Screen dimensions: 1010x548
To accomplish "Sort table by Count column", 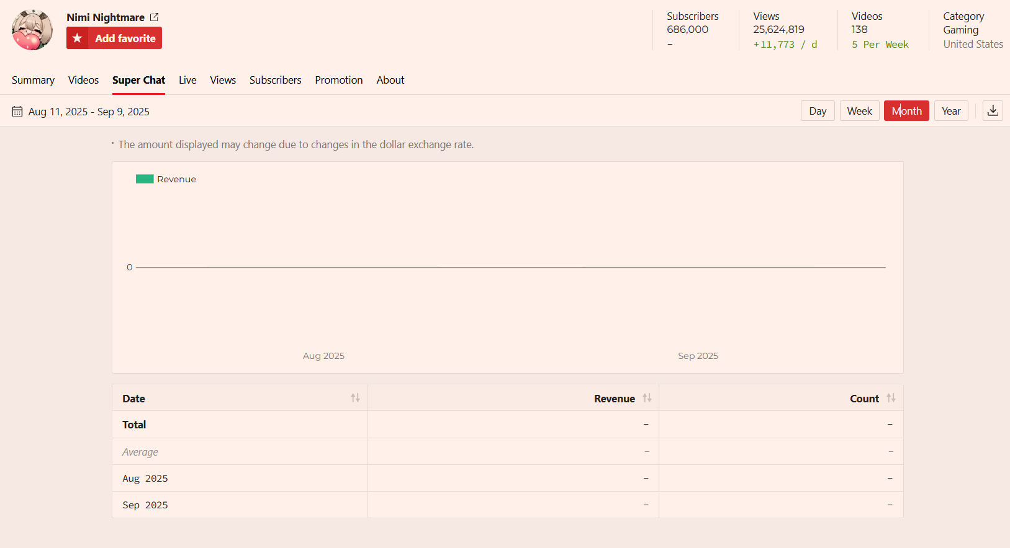I will pyautogui.click(x=891, y=398).
